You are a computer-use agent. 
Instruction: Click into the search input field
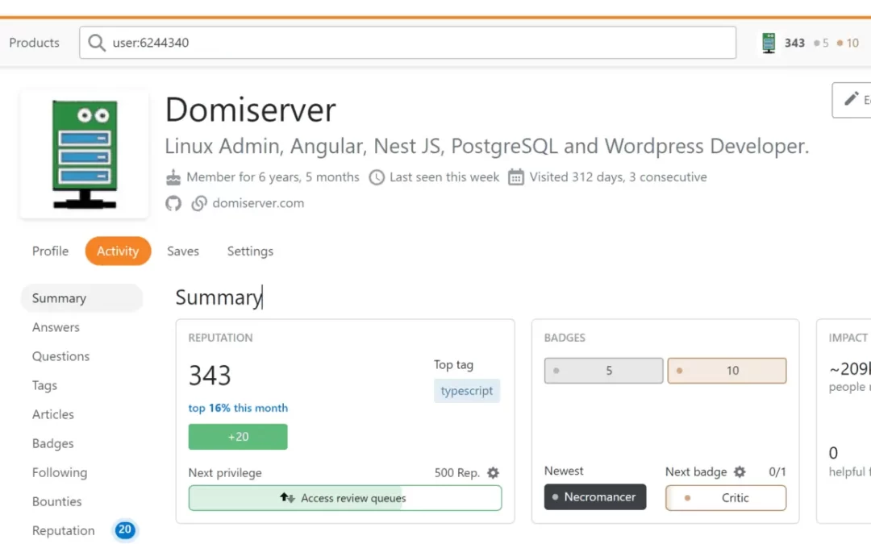pos(419,43)
